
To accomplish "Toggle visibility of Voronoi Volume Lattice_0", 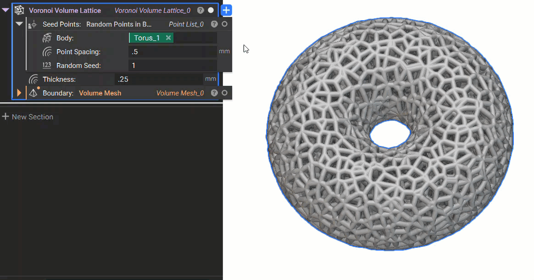I will point(211,10).
